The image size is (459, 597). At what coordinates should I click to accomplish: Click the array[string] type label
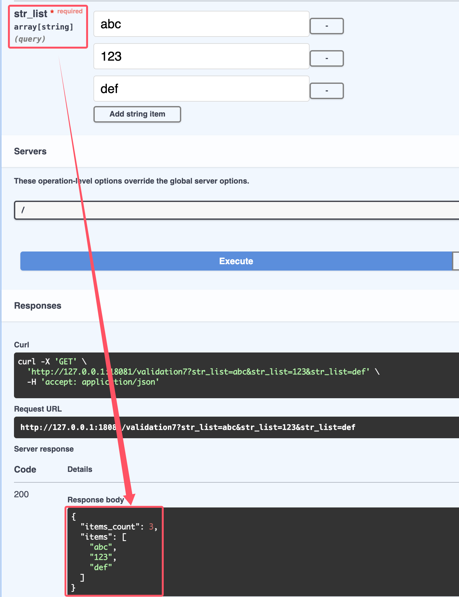click(44, 27)
